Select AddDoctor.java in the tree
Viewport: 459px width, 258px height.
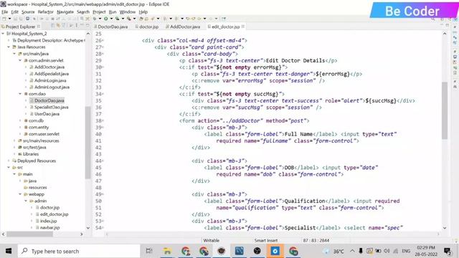(49, 67)
